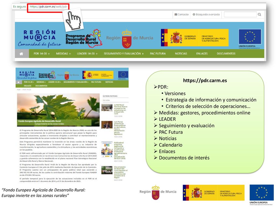Expand LEADER 14-20 in the small page menu
The height and width of the screenshot is (207, 276).
pos(54,82)
